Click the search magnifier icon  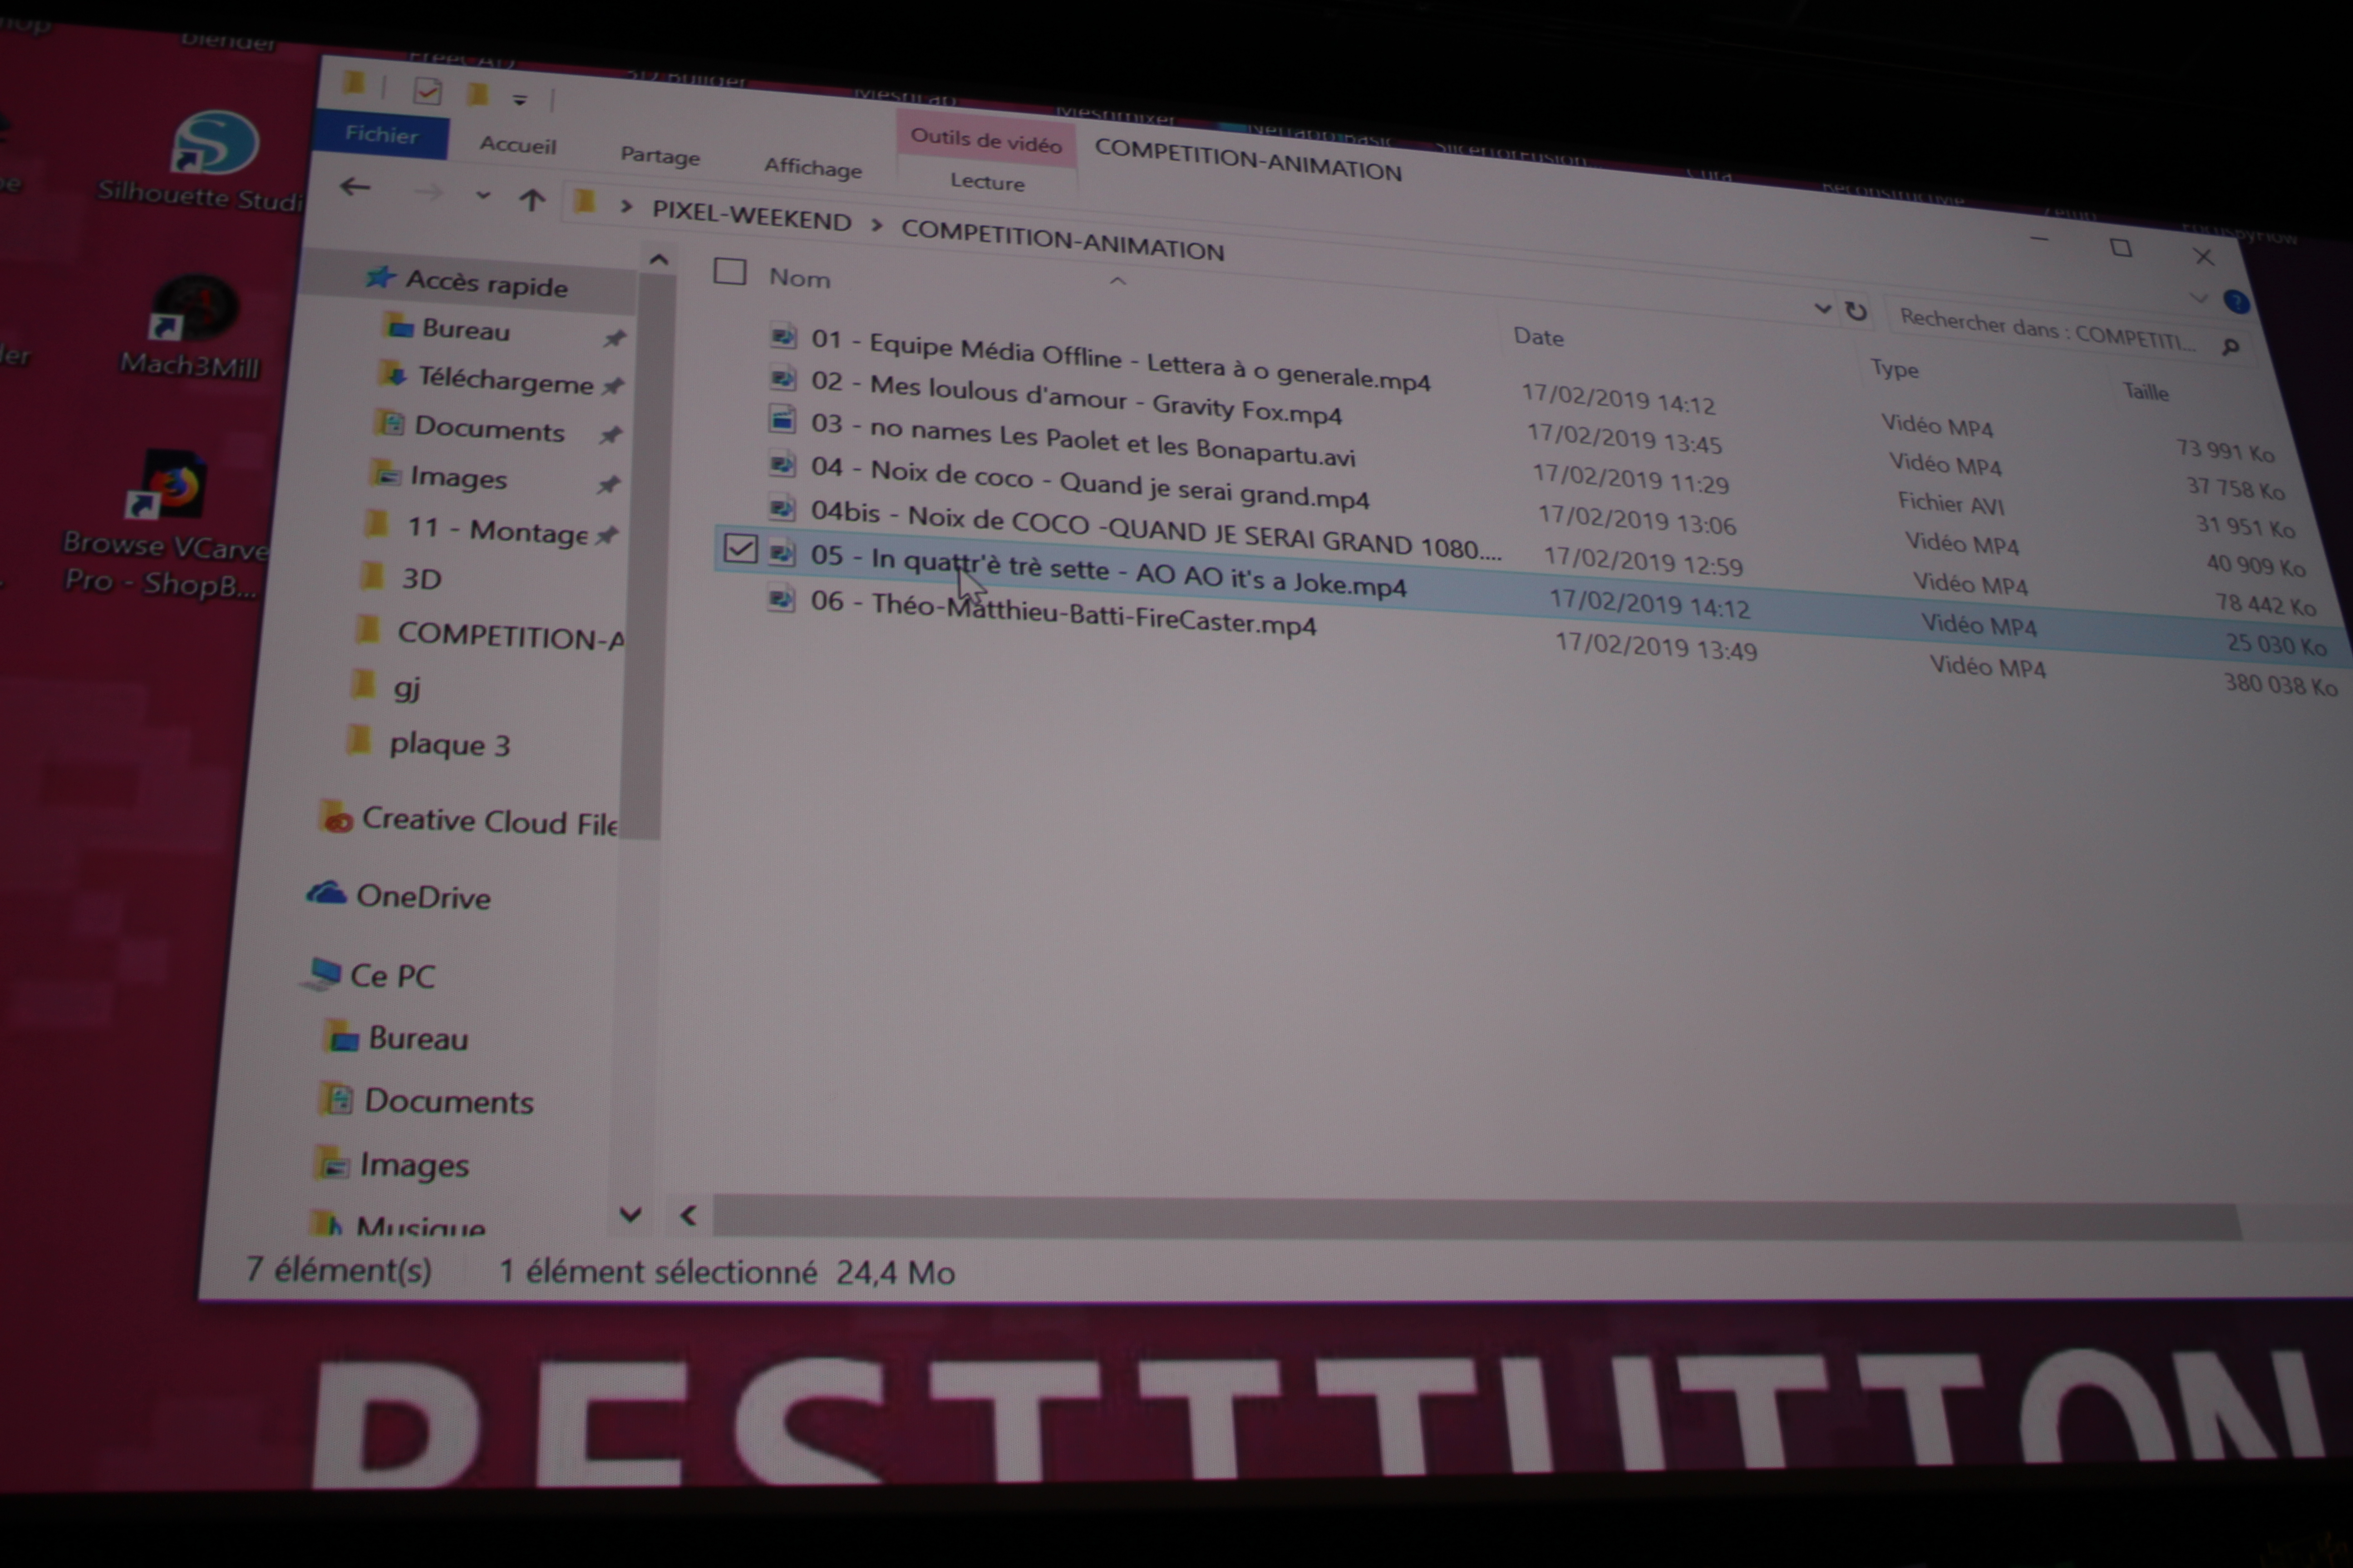click(x=2230, y=347)
